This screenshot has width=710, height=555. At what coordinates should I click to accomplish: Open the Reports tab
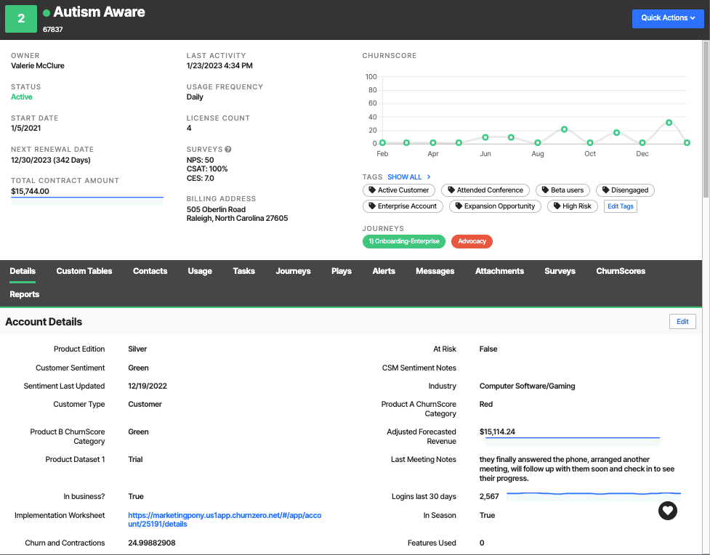tap(25, 294)
